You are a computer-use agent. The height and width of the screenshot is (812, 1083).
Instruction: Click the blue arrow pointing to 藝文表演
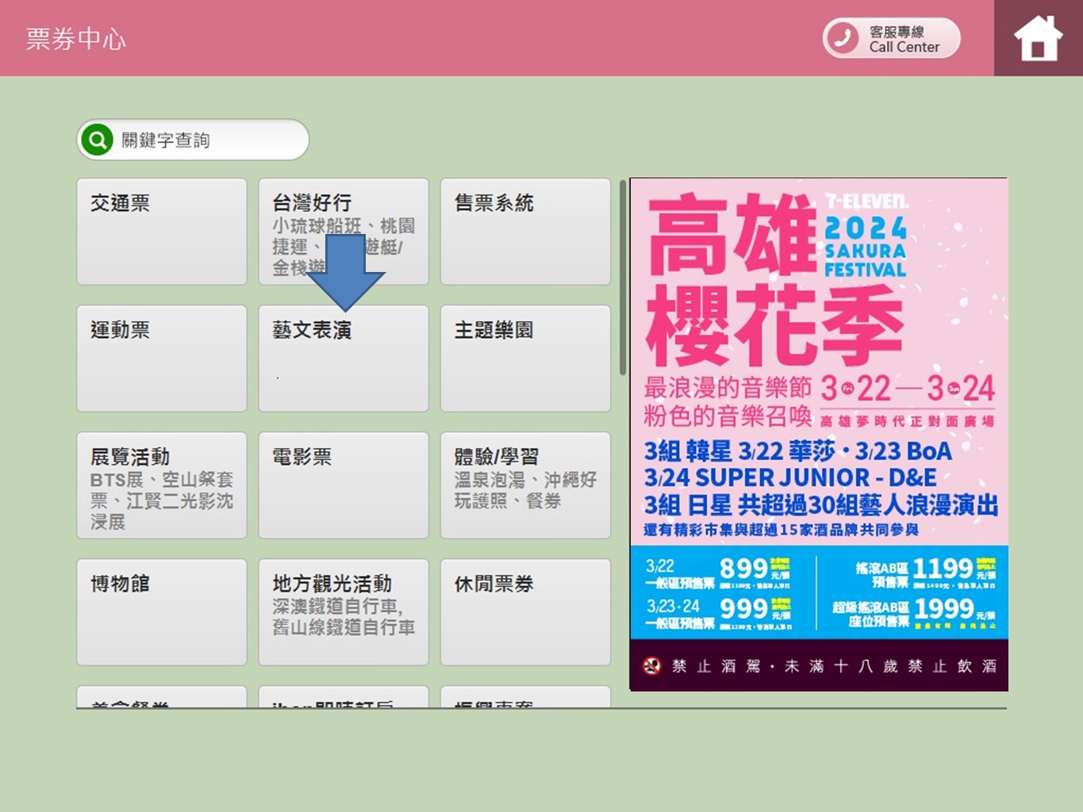click(344, 271)
